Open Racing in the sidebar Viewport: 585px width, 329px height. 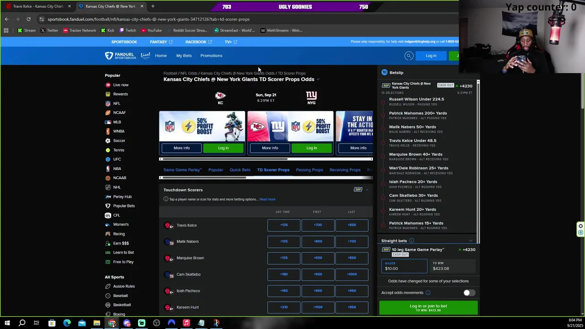(x=119, y=234)
